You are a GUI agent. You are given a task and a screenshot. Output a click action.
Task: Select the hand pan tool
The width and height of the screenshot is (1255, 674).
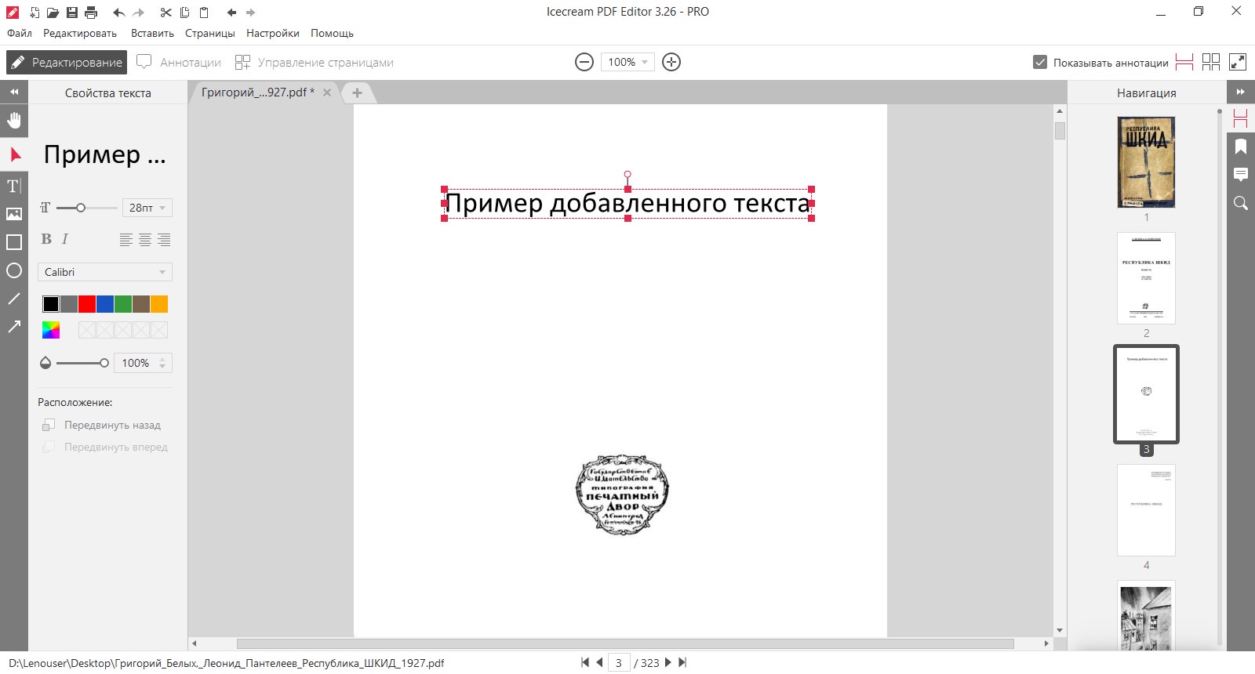click(x=14, y=121)
